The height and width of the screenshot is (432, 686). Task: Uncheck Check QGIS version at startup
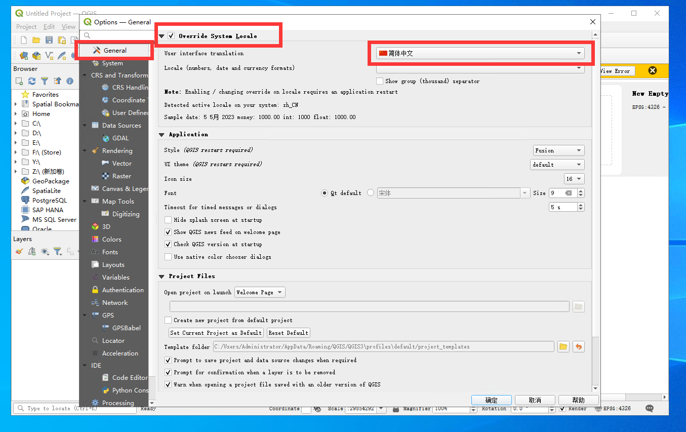(x=168, y=244)
